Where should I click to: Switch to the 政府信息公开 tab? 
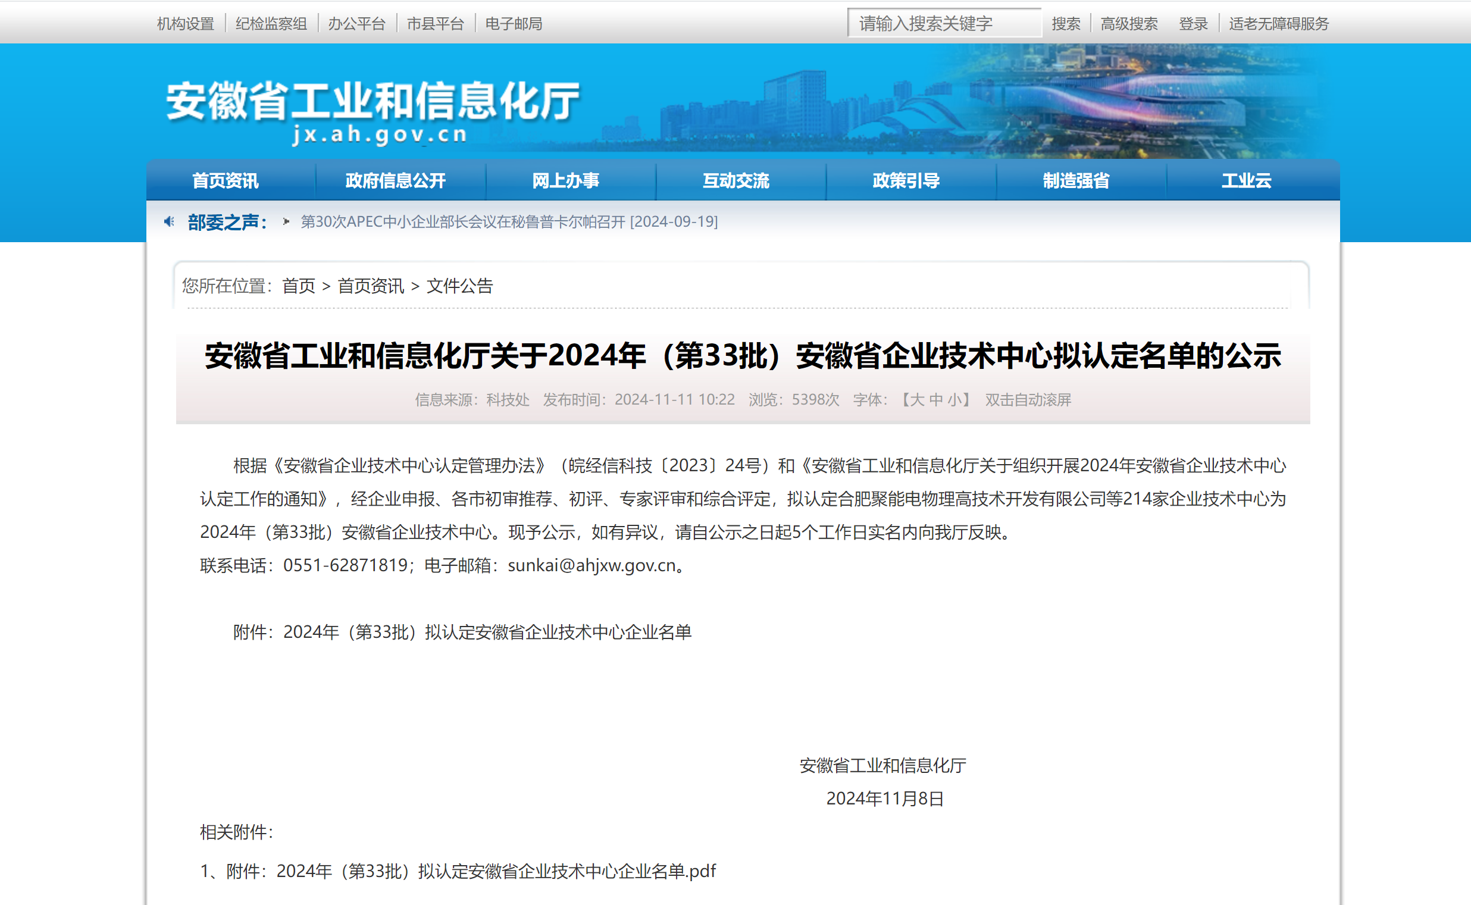[395, 180]
